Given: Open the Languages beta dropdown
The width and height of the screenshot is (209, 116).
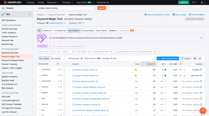Looking at the screenshot, I should pyautogui.click(x=128, y=31).
